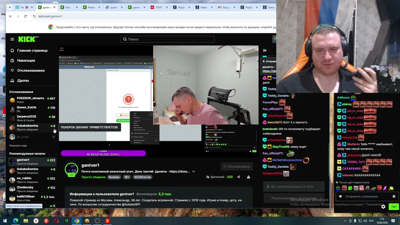Click username Shefach in chat
This screenshot has width=400, height=225.
[x=353, y=144]
